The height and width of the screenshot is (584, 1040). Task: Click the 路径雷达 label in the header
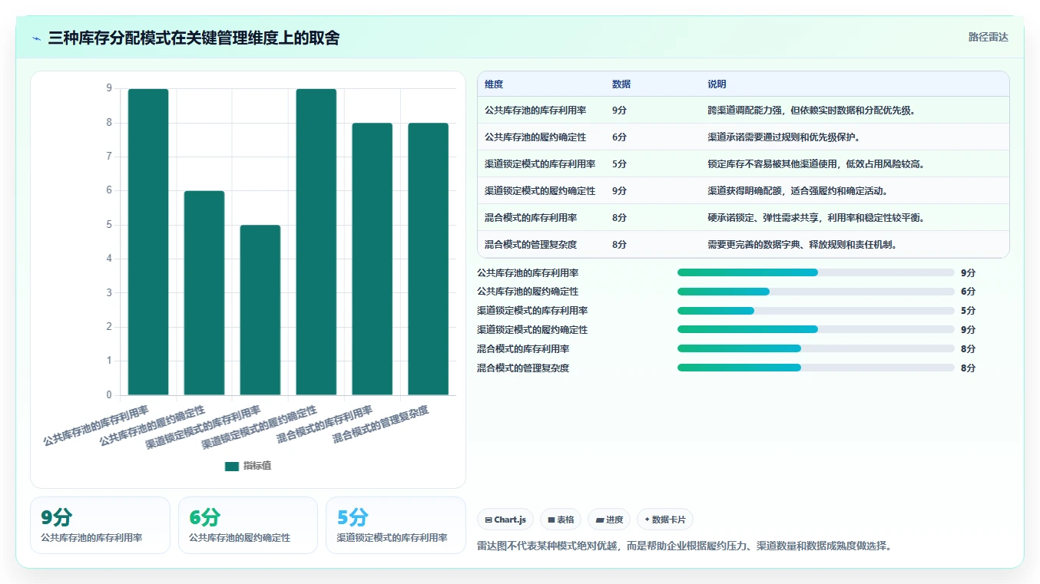click(988, 37)
